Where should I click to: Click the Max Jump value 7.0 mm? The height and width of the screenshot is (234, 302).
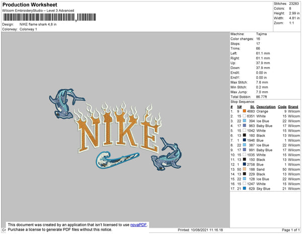click(262, 92)
